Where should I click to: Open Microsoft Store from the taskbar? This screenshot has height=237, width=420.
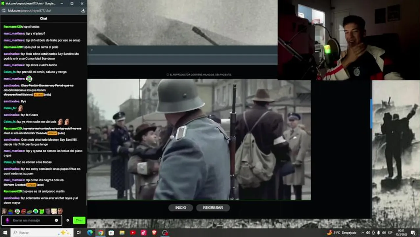pyautogui.click(x=111, y=232)
